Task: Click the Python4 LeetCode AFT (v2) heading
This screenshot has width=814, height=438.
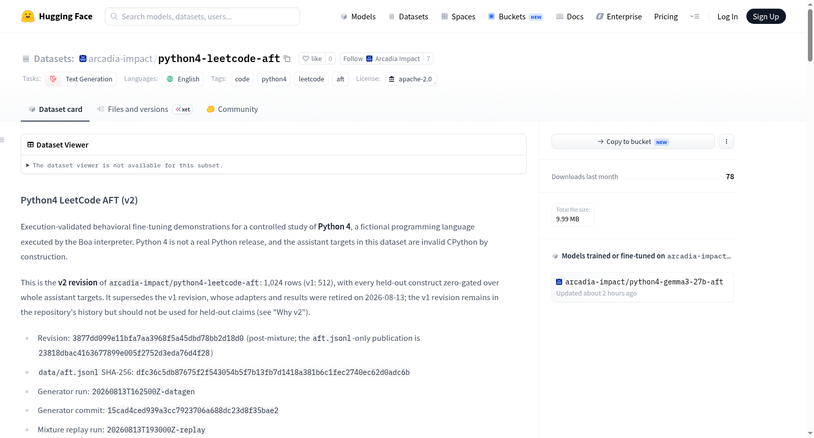Action: (79, 200)
